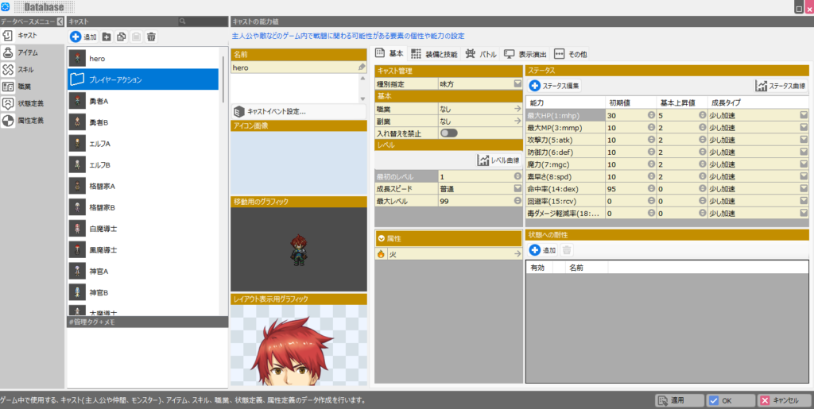Open the レベル曲線 level curve graph
This screenshot has height=409, width=814.
pyautogui.click(x=498, y=160)
